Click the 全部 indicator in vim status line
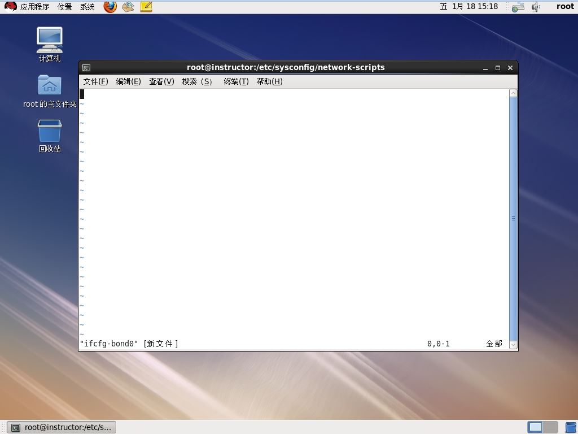This screenshot has height=434, width=578. pyautogui.click(x=494, y=344)
